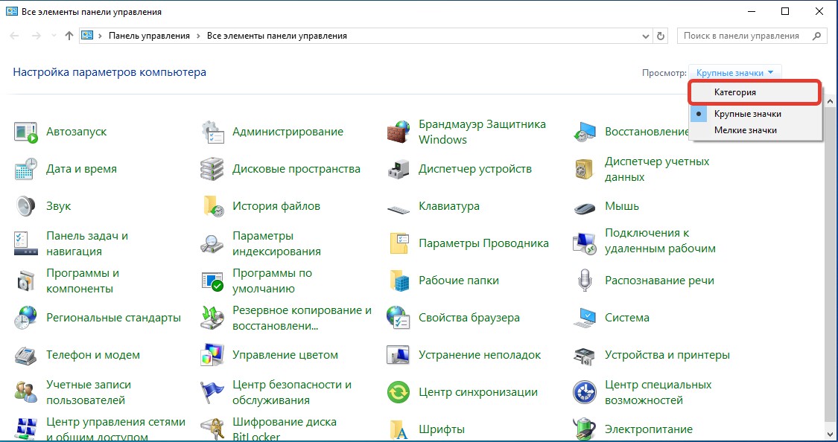Click the История файлов folder icon
838x442 pixels.
[212, 206]
